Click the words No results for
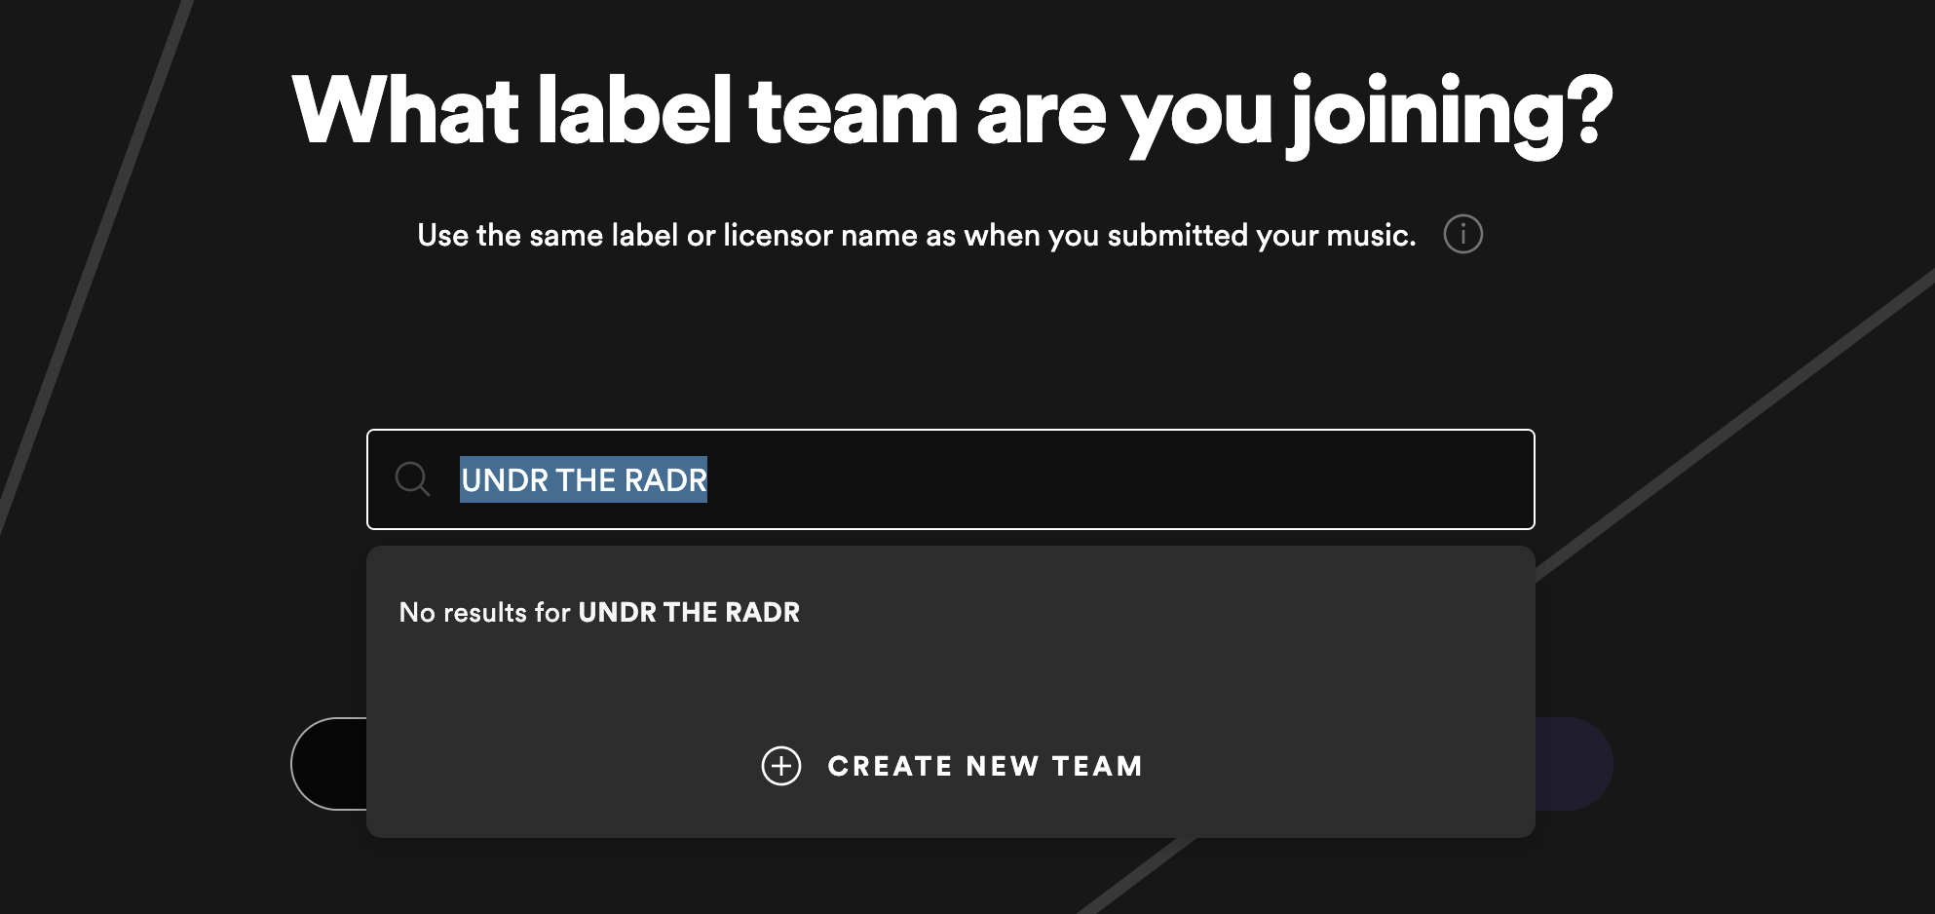 click(484, 612)
